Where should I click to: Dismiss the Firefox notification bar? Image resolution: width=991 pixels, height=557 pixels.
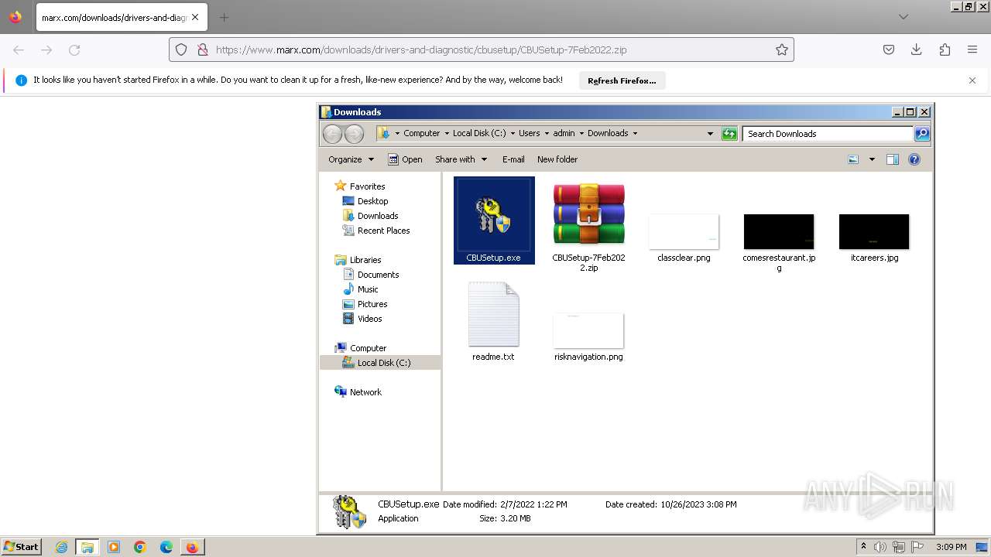[x=972, y=80]
